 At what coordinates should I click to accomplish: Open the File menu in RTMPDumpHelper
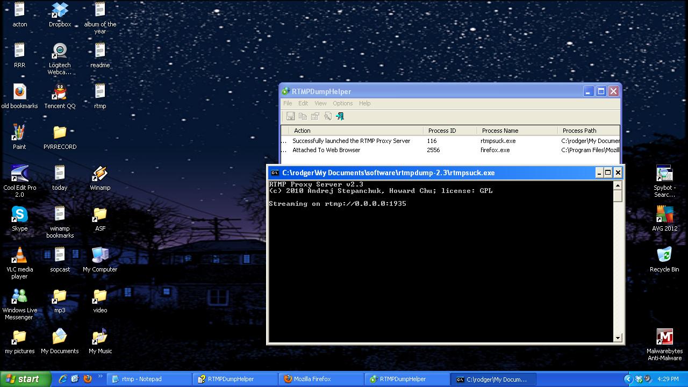point(288,103)
